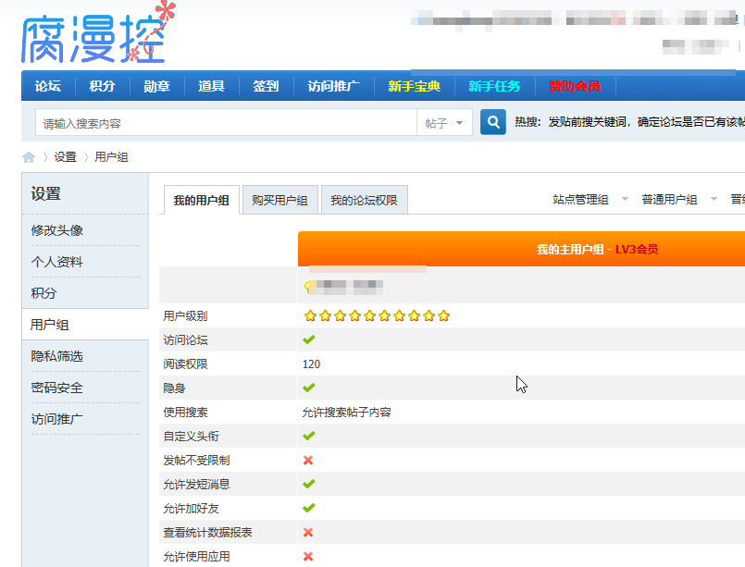Viewport: 745px width, 567px height.
Task: Focus the 请输入搜索内容 search field
Action: click(226, 123)
